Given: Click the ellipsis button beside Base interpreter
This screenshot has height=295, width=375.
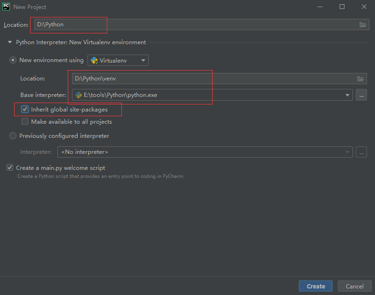Looking at the screenshot, I should [361, 95].
